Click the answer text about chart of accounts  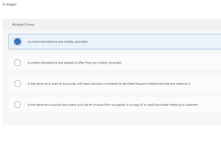pos(109,84)
